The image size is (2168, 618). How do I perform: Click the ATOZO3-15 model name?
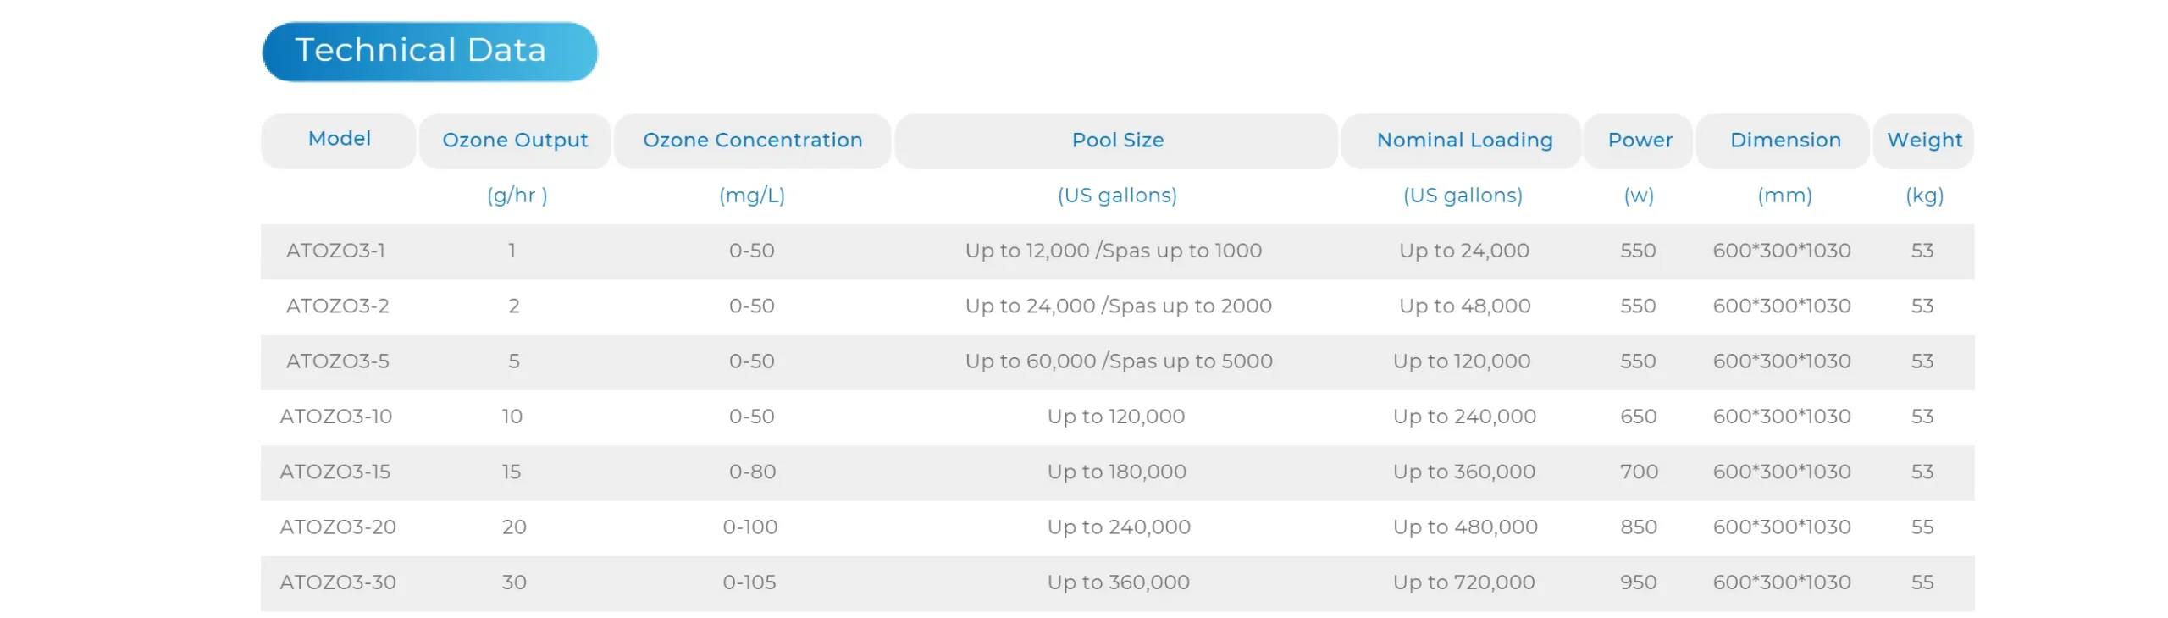point(335,472)
